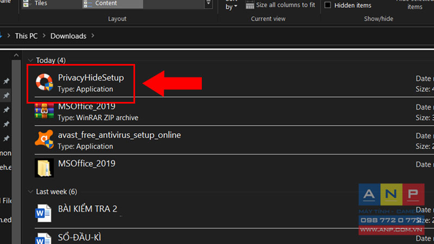Open the Sort by dropdown
The image size is (434, 244).
[231, 5]
